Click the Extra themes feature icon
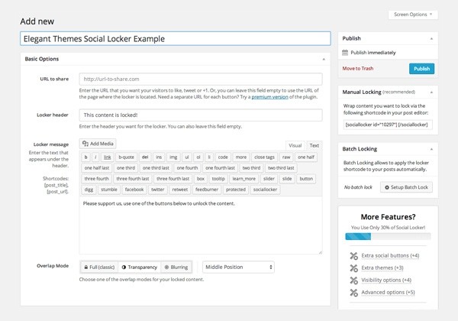 pyautogui.click(x=353, y=268)
